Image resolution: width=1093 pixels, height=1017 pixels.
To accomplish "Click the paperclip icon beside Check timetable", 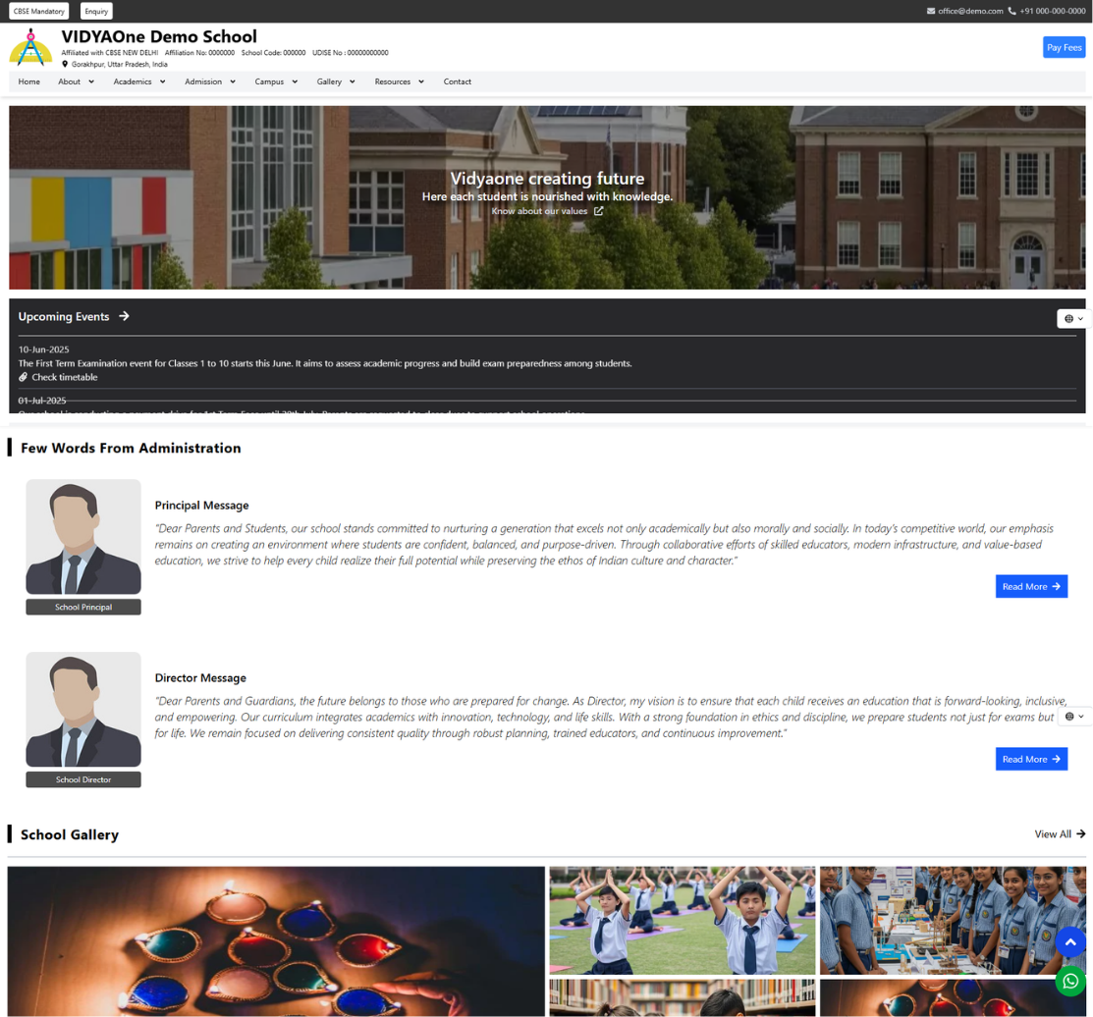I will pyautogui.click(x=23, y=378).
